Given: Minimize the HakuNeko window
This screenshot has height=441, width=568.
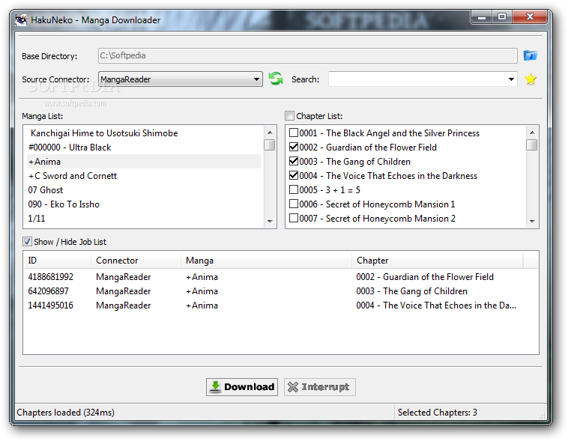Looking at the screenshot, I should point(481,17).
